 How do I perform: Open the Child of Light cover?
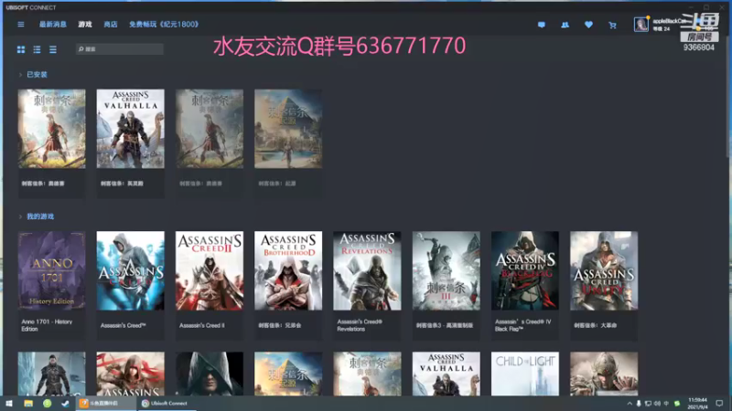pyautogui.click(x=524, y=374)
